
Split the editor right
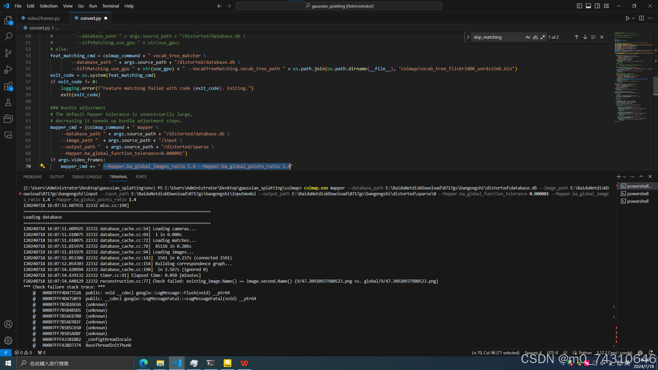(641, 18)
